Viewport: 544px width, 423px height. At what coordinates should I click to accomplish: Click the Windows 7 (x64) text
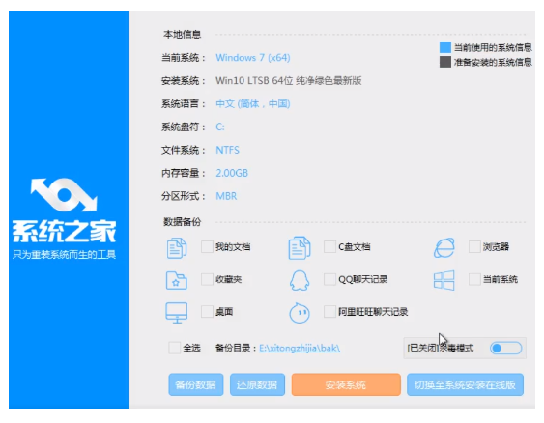pos(253,58)
